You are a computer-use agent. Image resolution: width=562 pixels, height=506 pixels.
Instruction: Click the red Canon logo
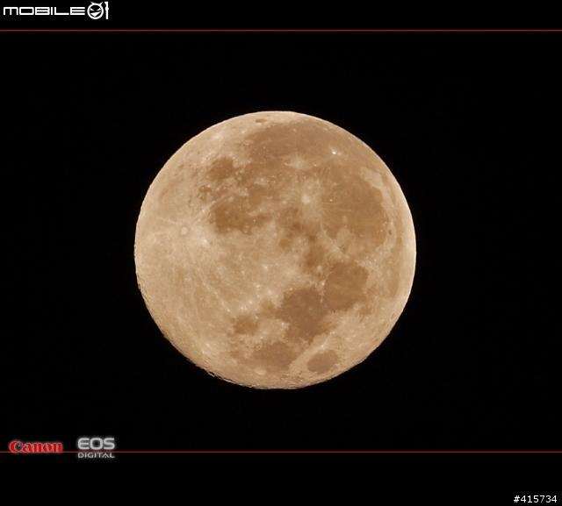(35, 446)
